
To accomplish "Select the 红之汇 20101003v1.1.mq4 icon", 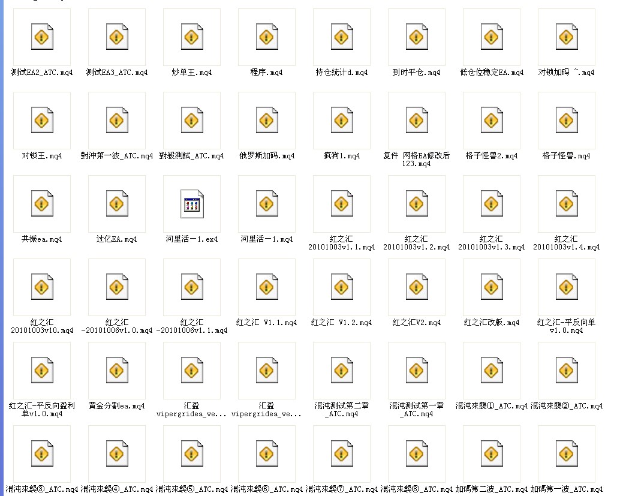I will point(341,204).
